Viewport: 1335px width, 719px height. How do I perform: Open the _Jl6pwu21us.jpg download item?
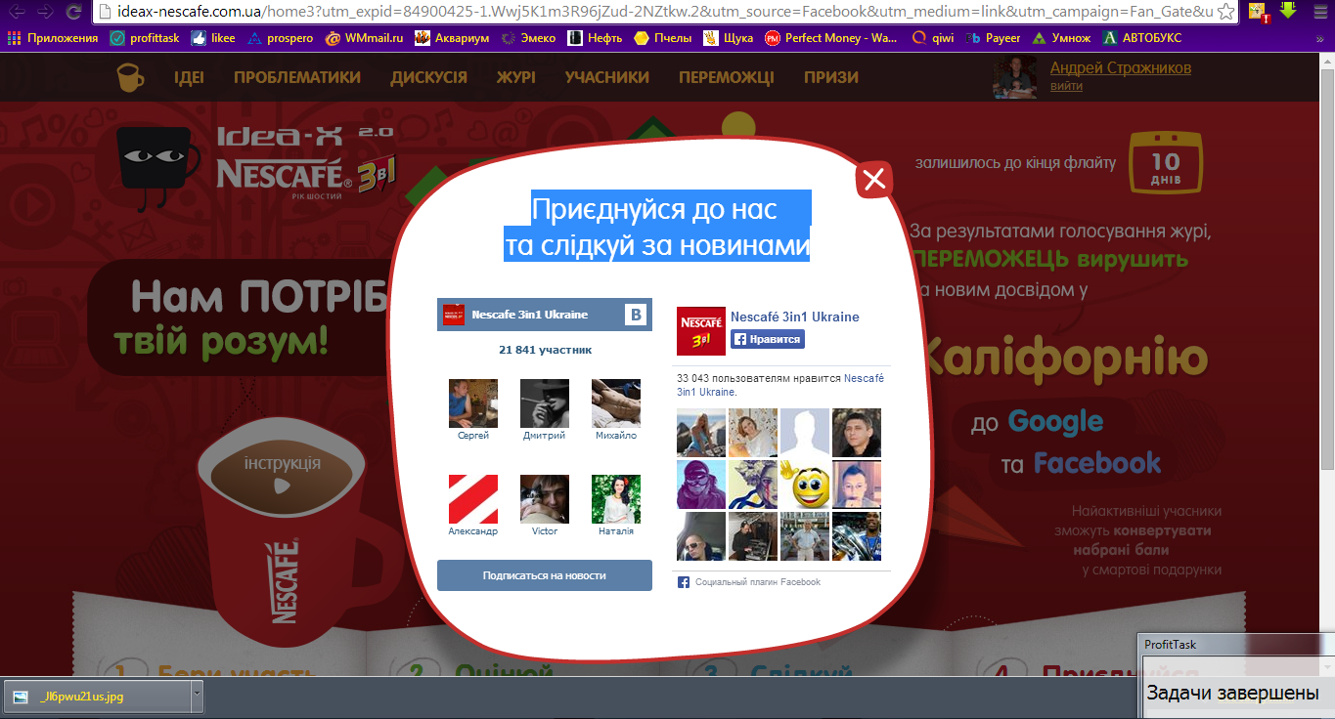[98, 697]
